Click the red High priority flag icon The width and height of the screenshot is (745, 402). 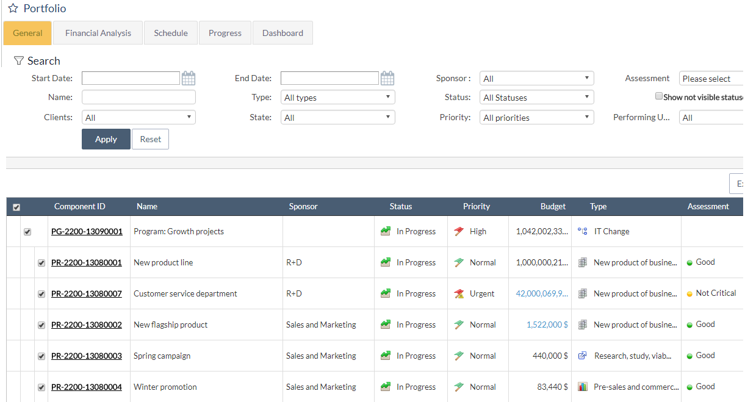(459, 232)
